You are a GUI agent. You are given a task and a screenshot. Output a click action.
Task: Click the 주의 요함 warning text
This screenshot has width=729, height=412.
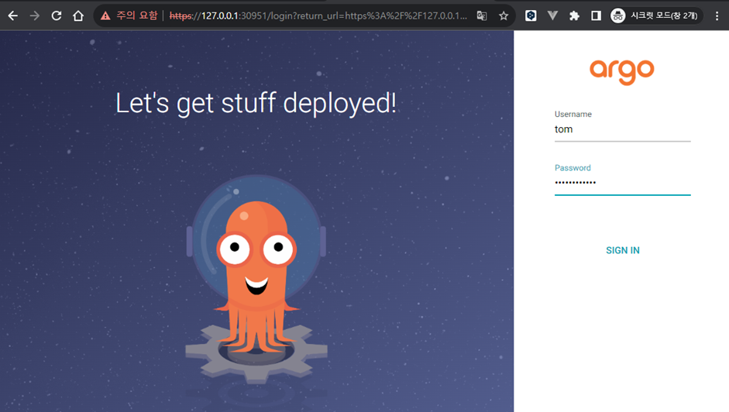tap(136, 15)
